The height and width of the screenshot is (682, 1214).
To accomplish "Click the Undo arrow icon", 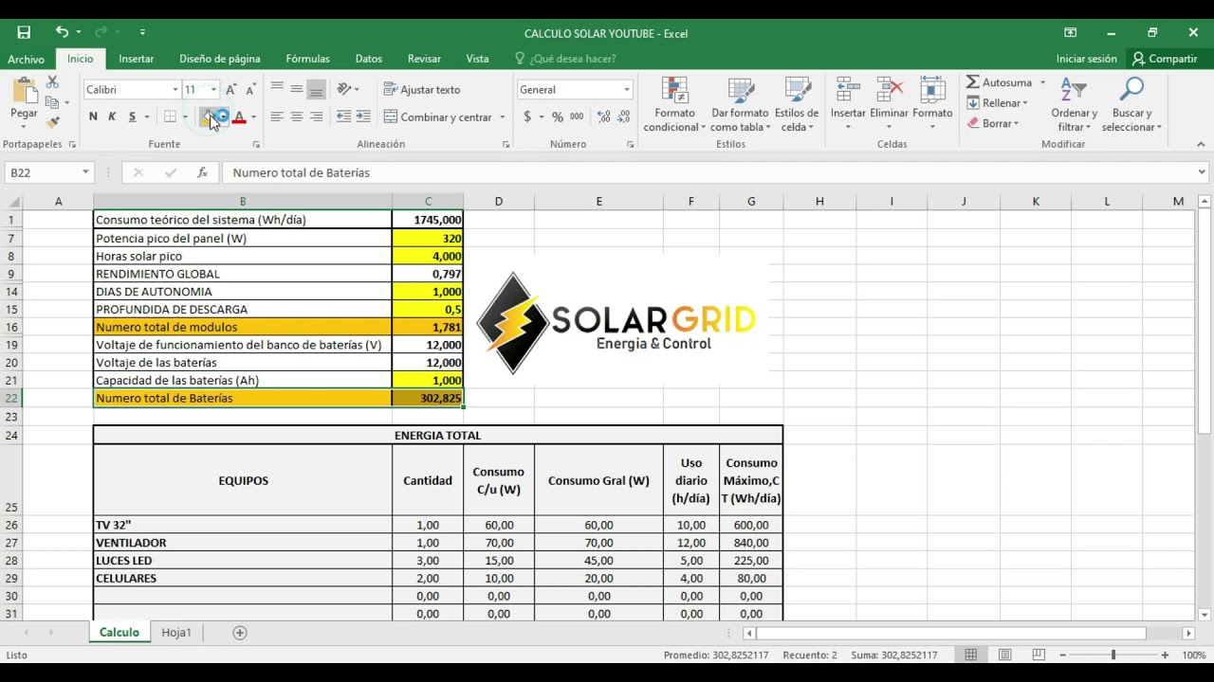I will [x=62, y=32].
